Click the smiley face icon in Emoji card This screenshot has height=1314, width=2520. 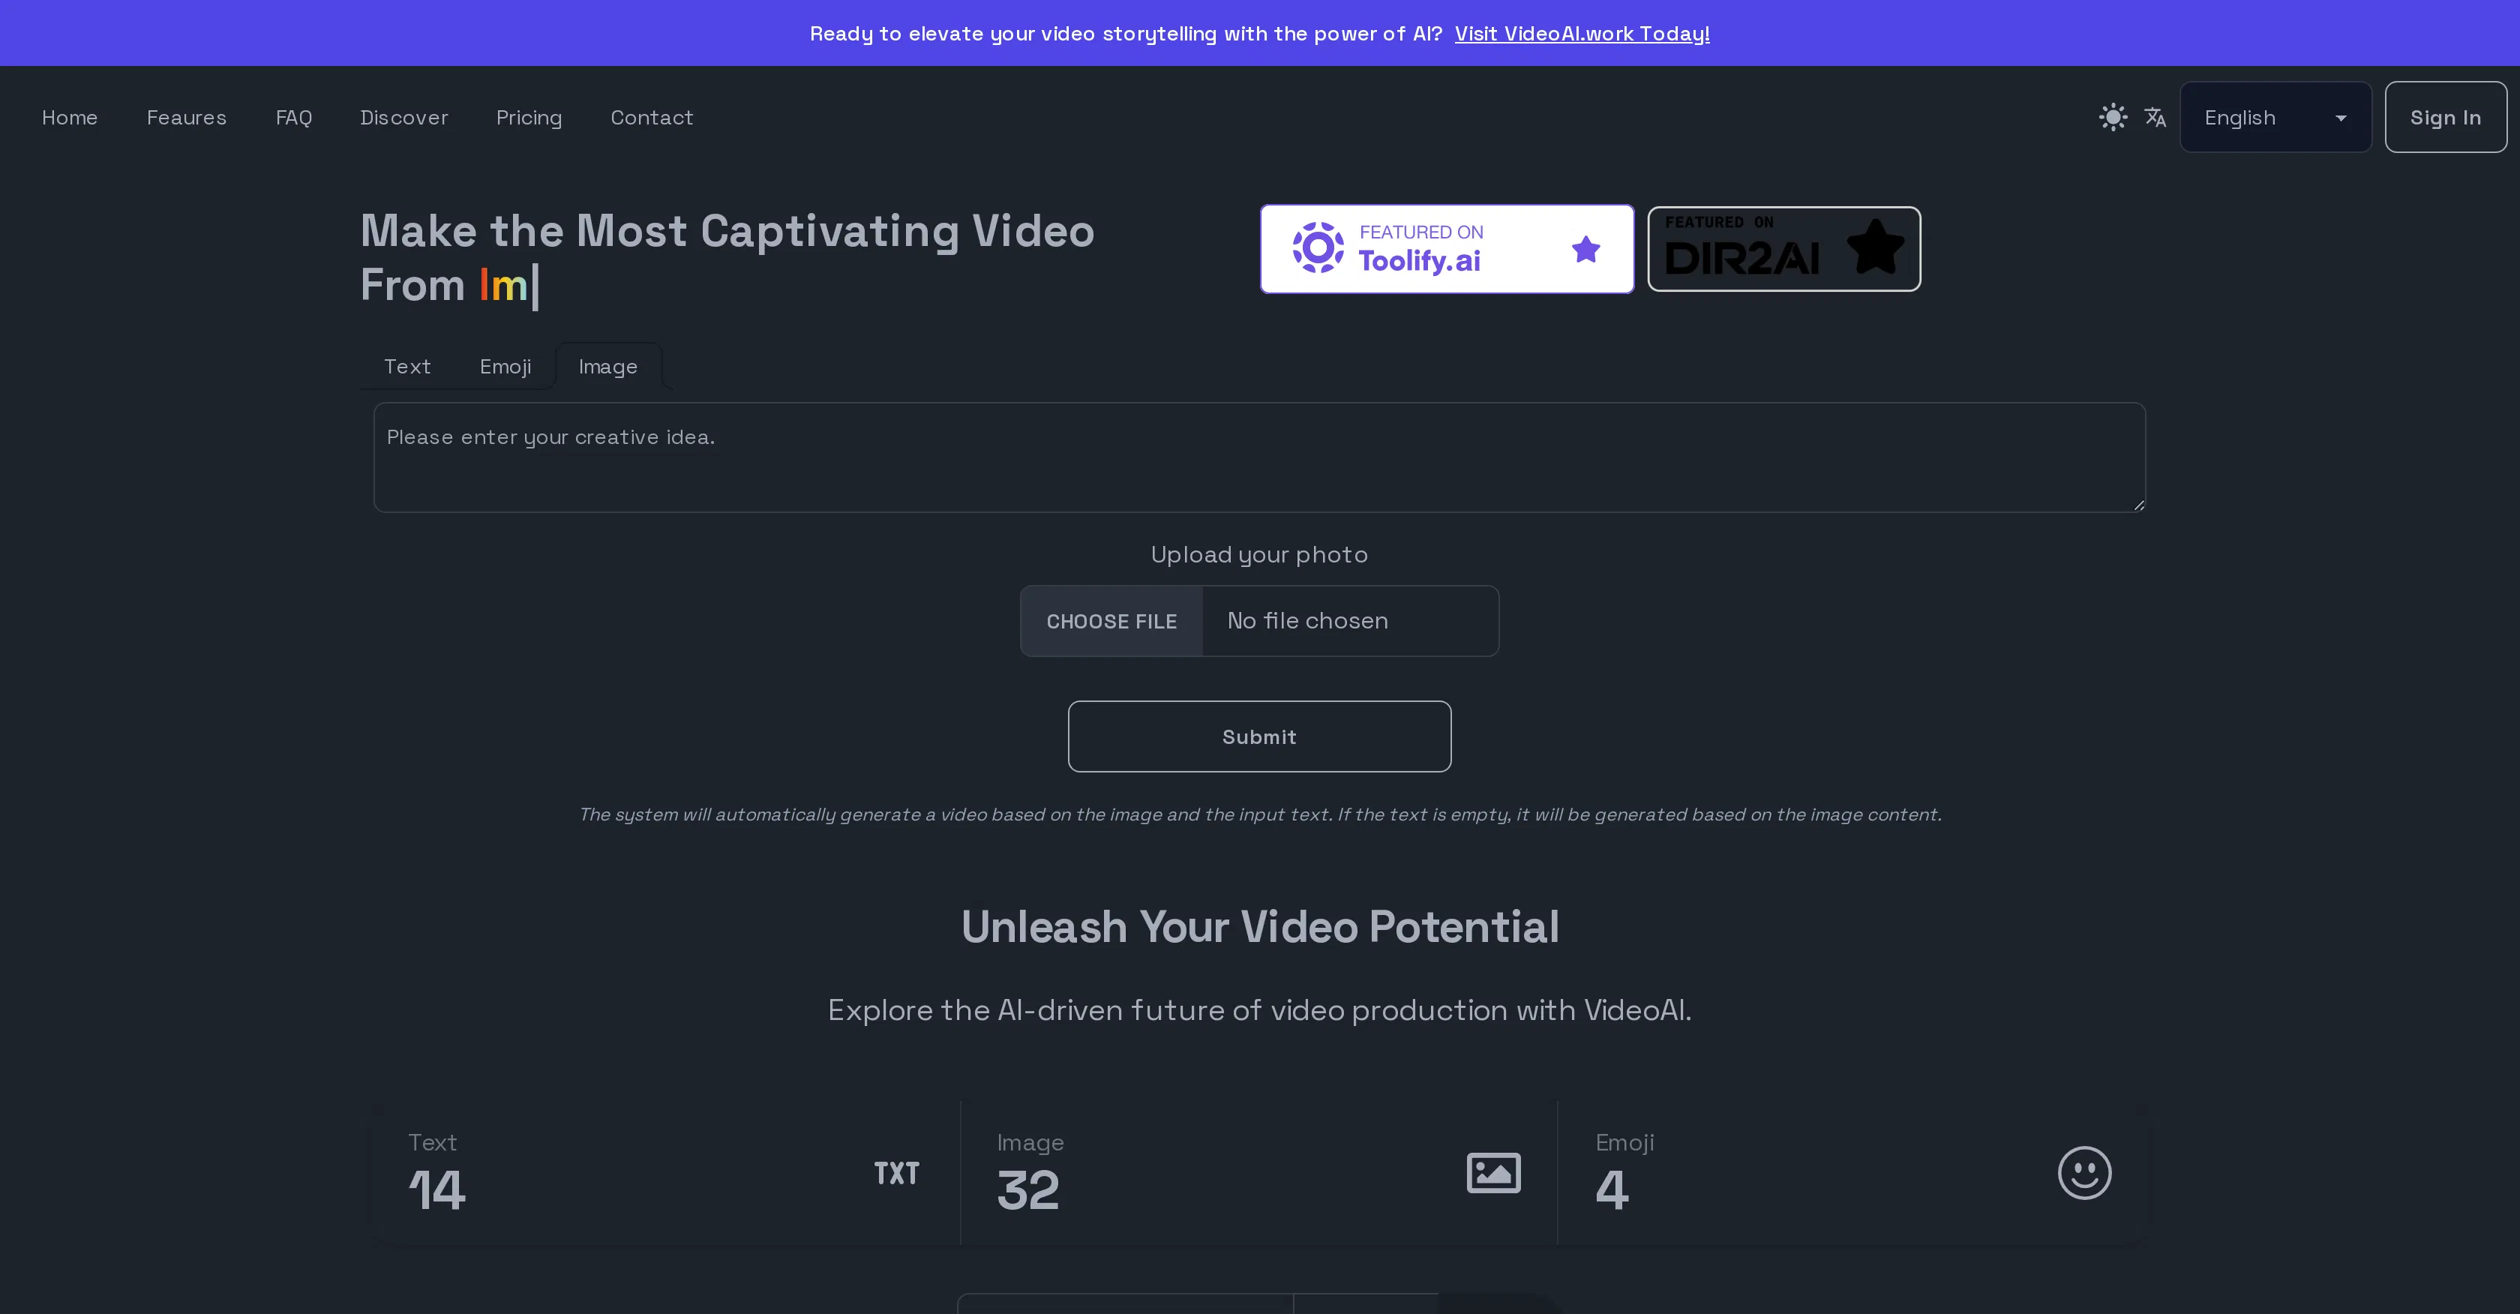pyautogui.click(x=2085, y=1172)
